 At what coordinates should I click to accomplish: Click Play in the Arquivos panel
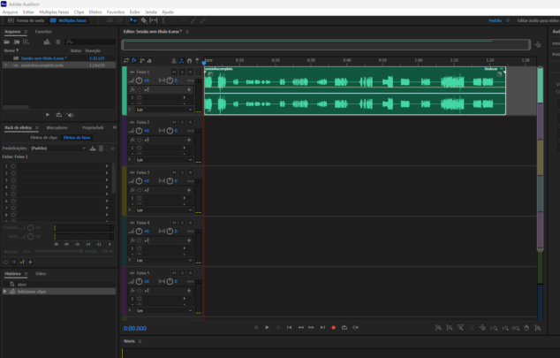point(47,115)
